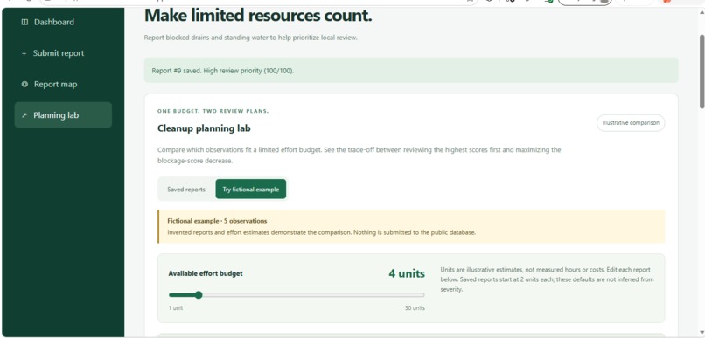This screenshot has height=338, width=705.
Task: Click the plus icon beside Submit report
Action: (24, 53)
